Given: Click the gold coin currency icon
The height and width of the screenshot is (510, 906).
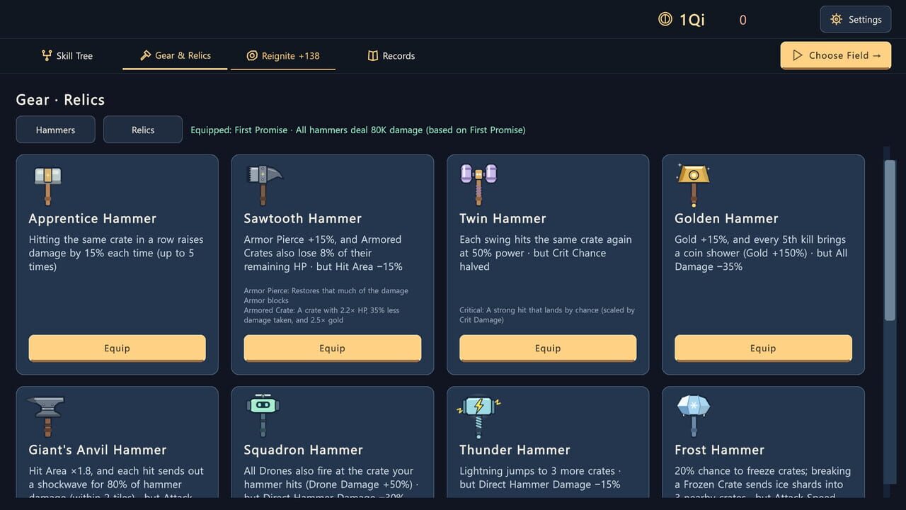Looking at the screenshot, I should pos(665,20).
